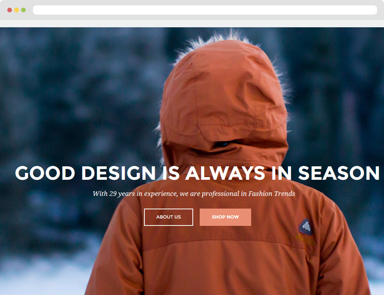Click the word SEASON in headline
Image resolution: width=384 pixels, height=295 pixels.
pyautogui.click(x=339, y=173)
